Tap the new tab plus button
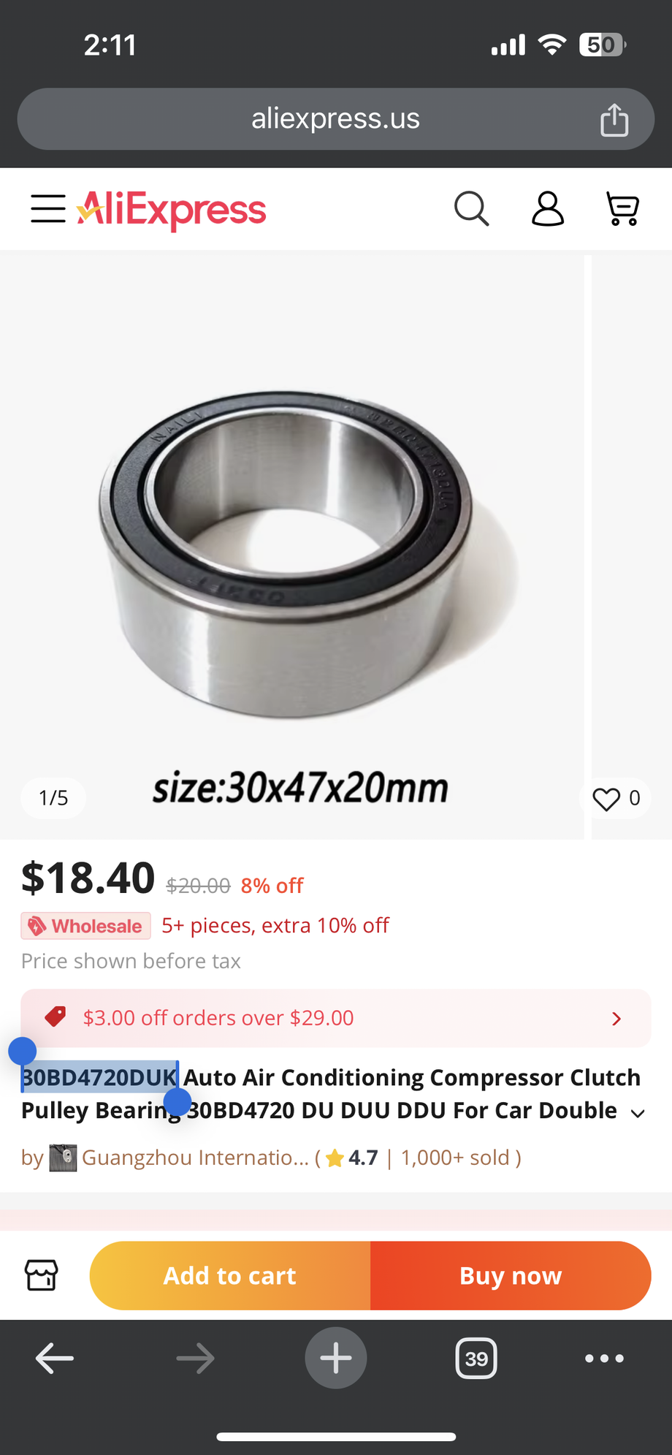The image size is (672, 1455). (336, 1358)
